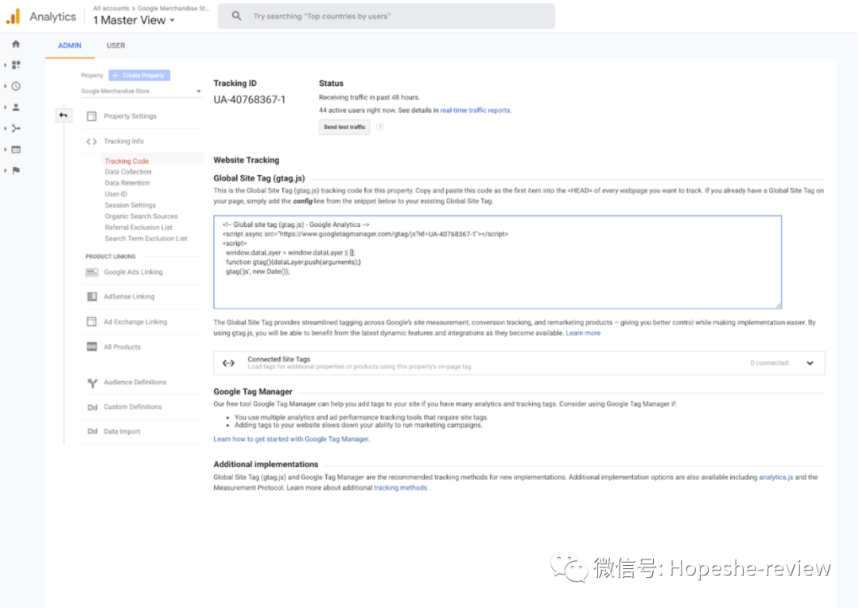Open the Customization panel icon
The image size is (859, 608).
pyautogui.click(x=14, y=65)
